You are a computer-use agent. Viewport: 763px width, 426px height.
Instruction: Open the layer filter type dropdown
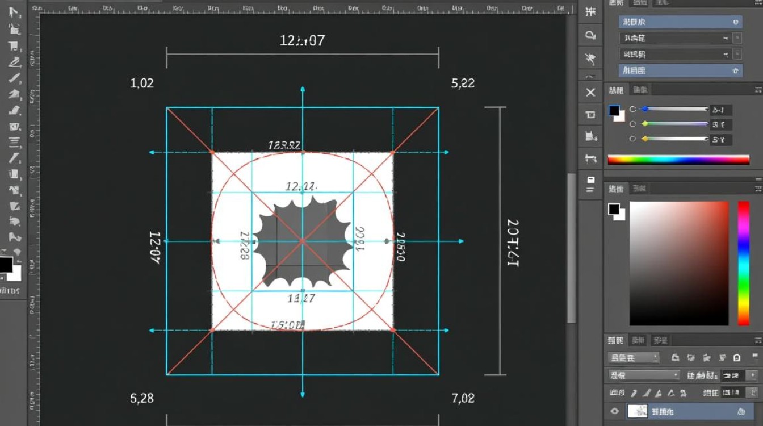coord(633,358)
